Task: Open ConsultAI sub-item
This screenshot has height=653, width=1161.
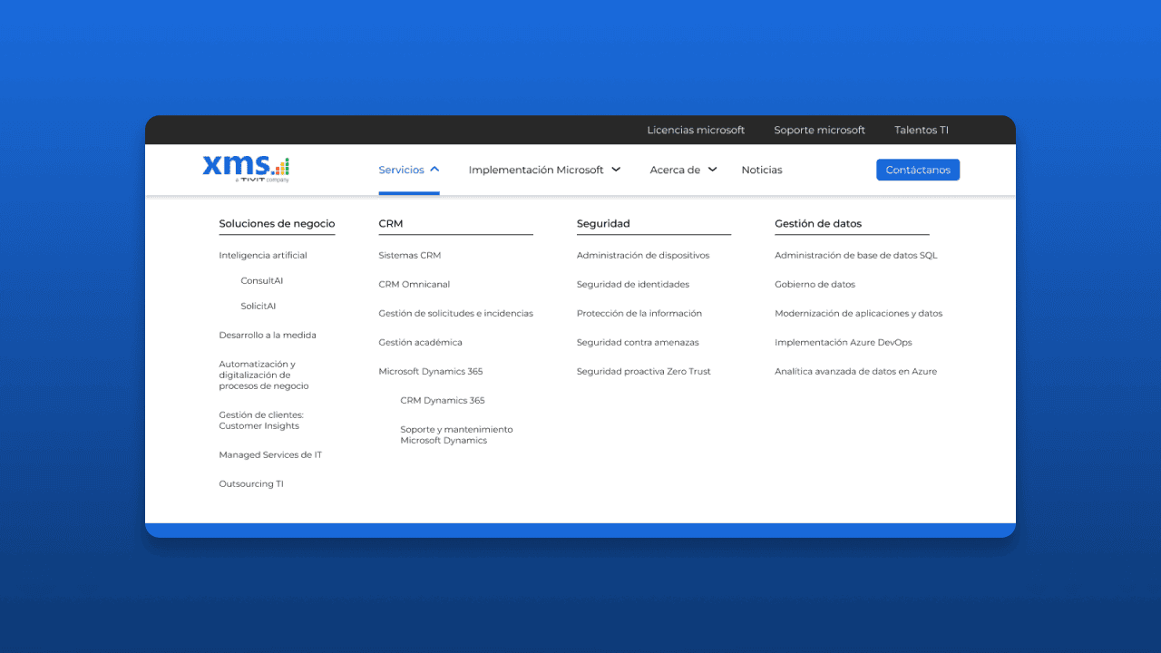Action: [x=261, y=280]
